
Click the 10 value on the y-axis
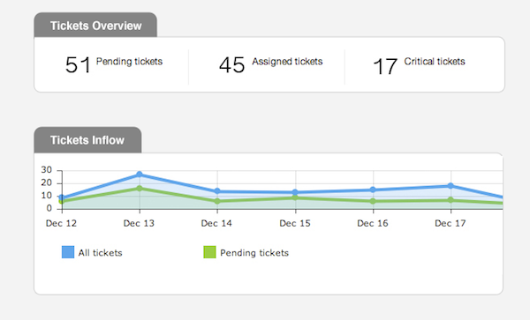[x=47, y=196]
